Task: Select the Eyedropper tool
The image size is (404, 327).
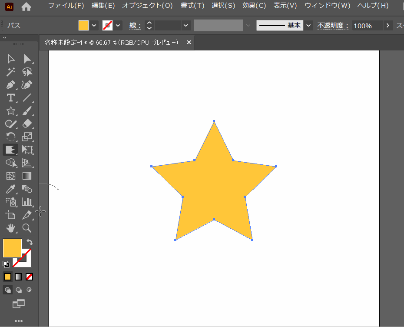Action: (x=10, y=189)
